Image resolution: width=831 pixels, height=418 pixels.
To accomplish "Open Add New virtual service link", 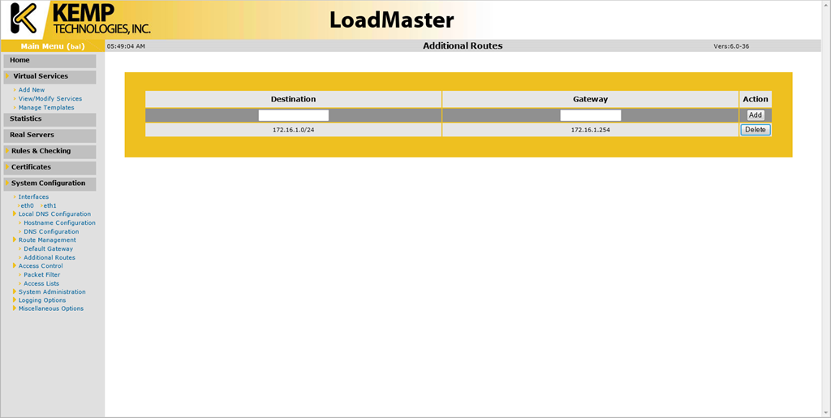I will (32, 90).
